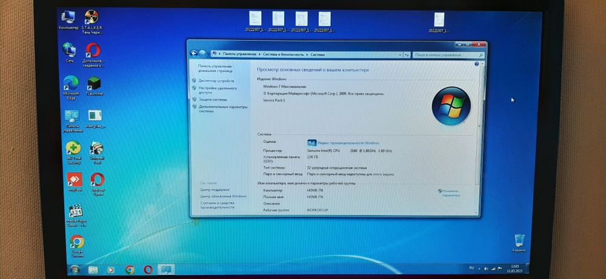Click the 'Service Pack 1' text
606x279 pixels.
274,100
